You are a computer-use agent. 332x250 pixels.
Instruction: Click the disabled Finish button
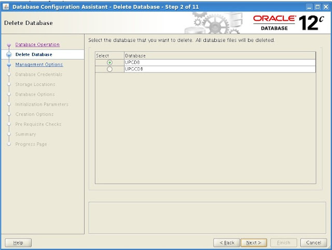coord(284,243)
